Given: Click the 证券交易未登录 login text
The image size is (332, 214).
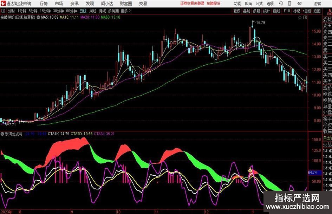Looking at the screenshot, I should point(191,4).
